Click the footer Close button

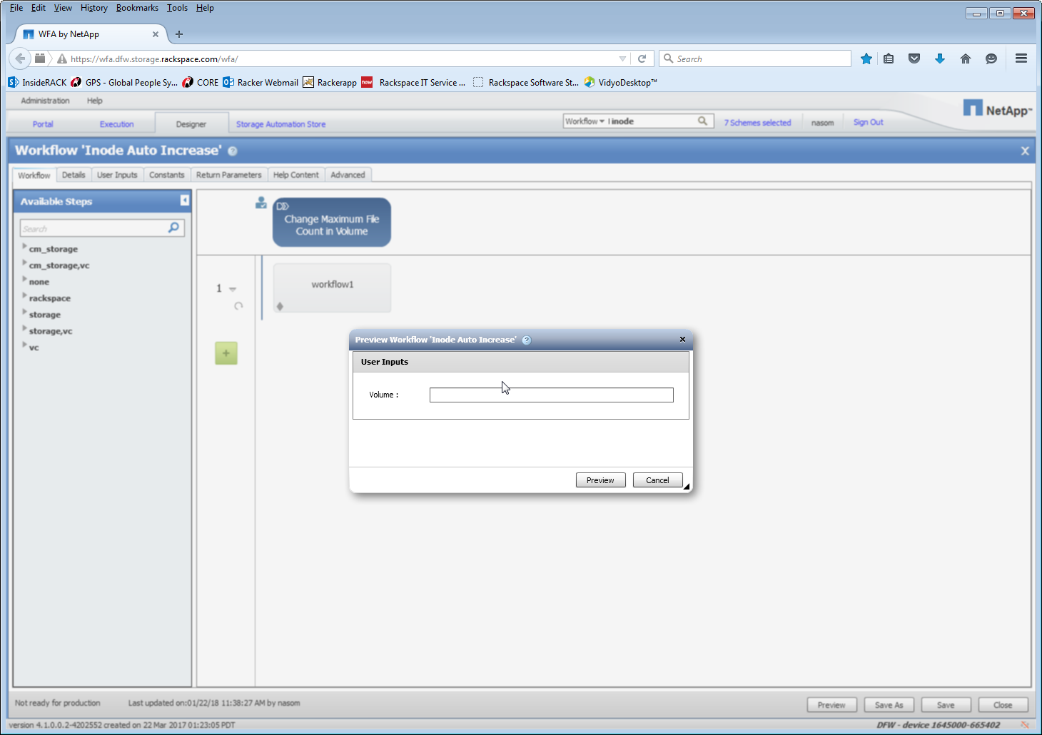(1003, 705)
